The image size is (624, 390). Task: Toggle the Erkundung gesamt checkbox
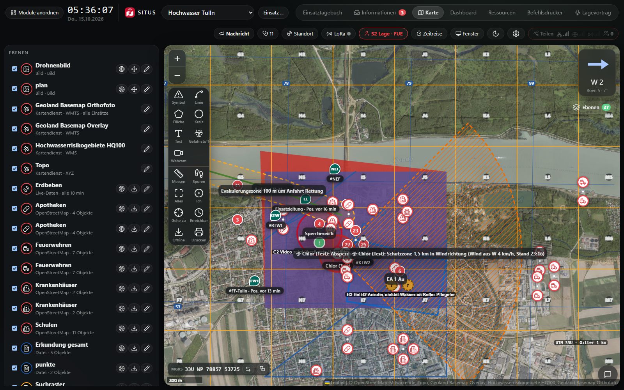(15, 348)
